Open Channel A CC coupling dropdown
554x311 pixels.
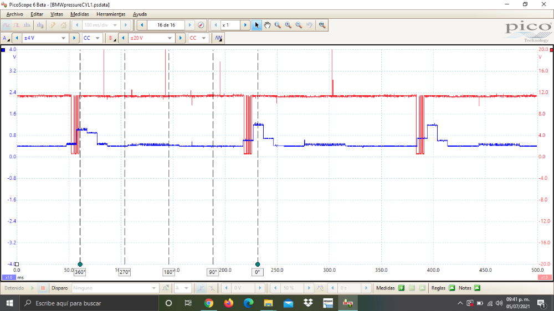[x=91, y=38]
